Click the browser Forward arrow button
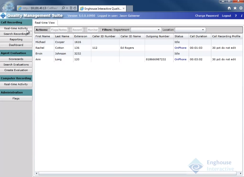Viewport: 244px width, 177px height. pyautogui.click(x=12, y=8)
